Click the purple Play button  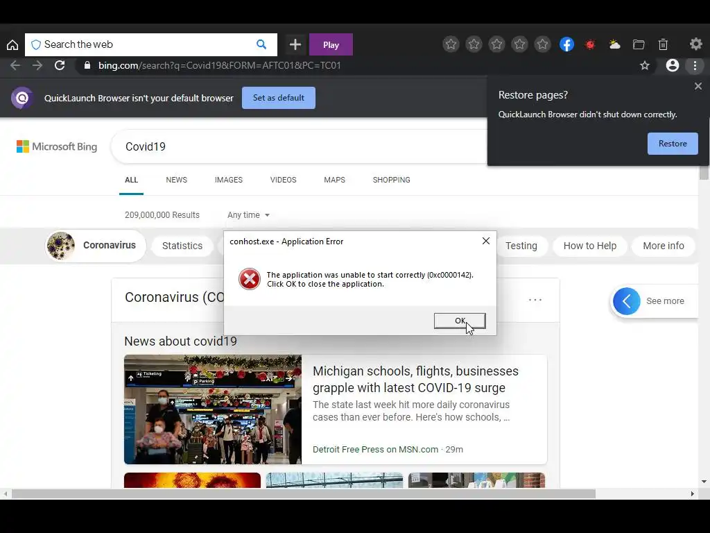click(331, 44)
